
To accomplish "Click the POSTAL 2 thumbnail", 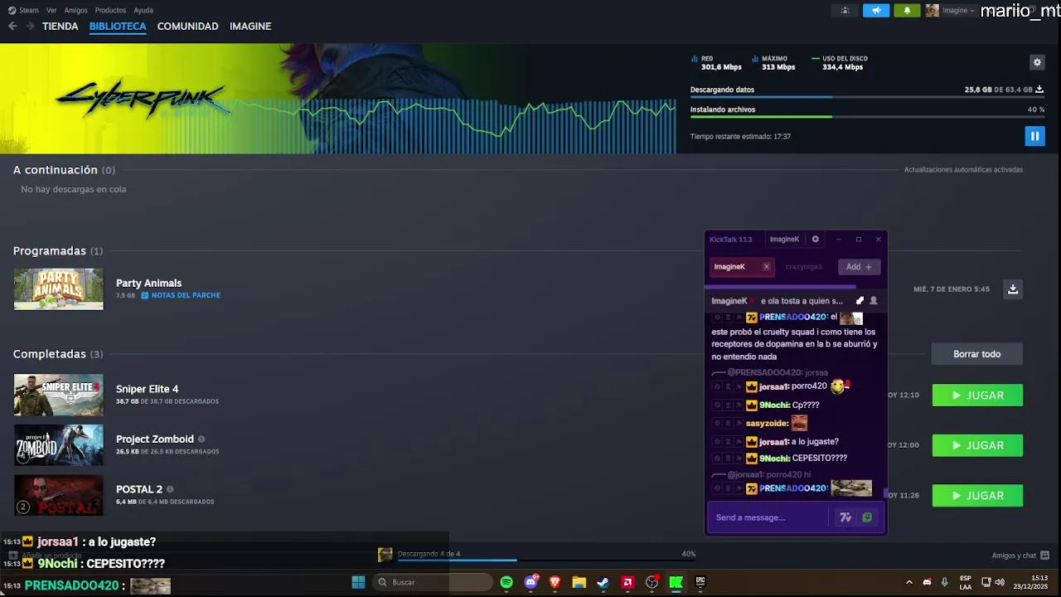I will coord(59,495).
